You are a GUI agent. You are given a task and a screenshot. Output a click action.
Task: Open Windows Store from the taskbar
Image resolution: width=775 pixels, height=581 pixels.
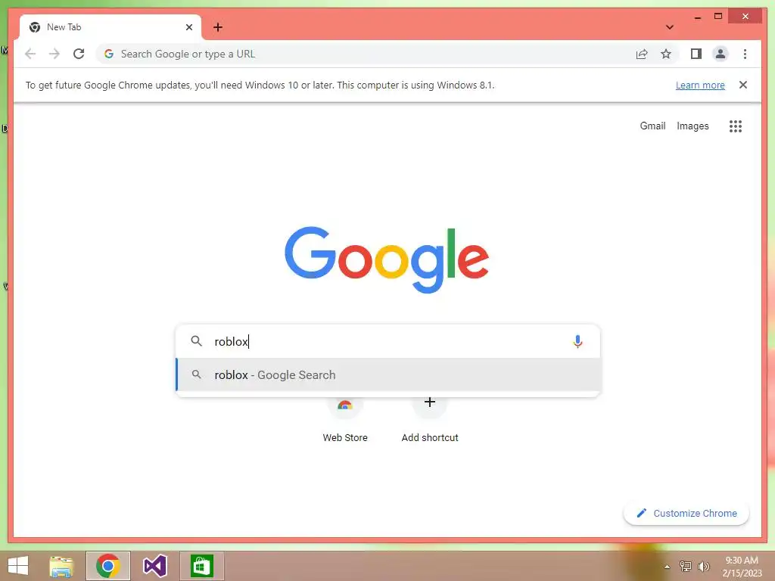201,566
